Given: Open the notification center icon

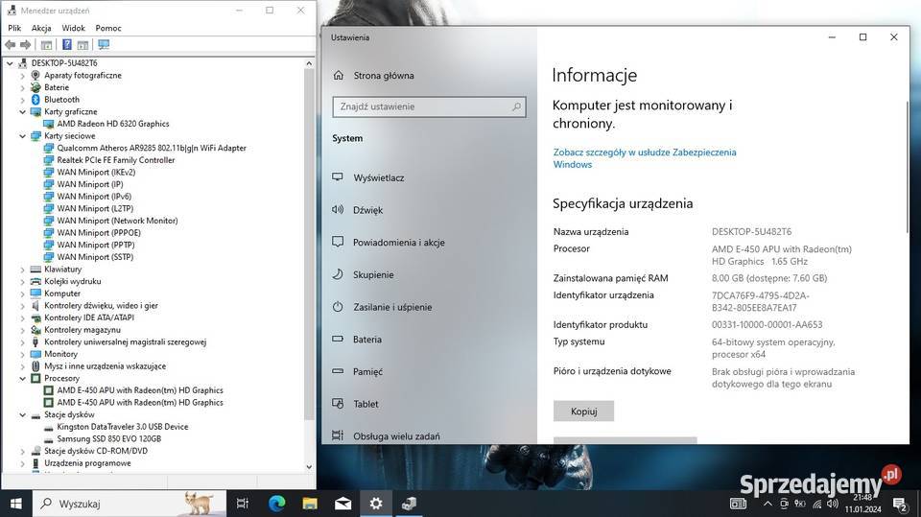Looking at the screenshot, I should (x=900, y=504).
